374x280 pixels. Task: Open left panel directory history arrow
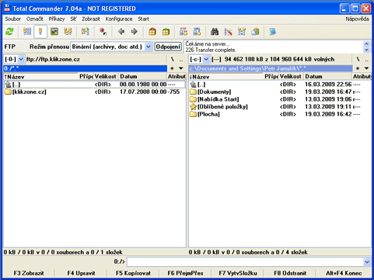[x=181, y=68]
